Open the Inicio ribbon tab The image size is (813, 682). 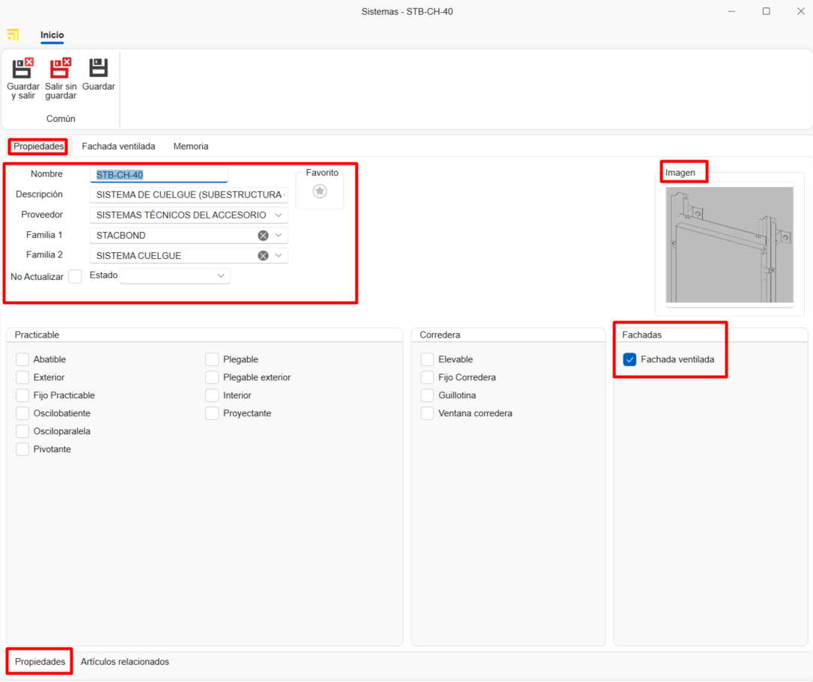[52, 35]
